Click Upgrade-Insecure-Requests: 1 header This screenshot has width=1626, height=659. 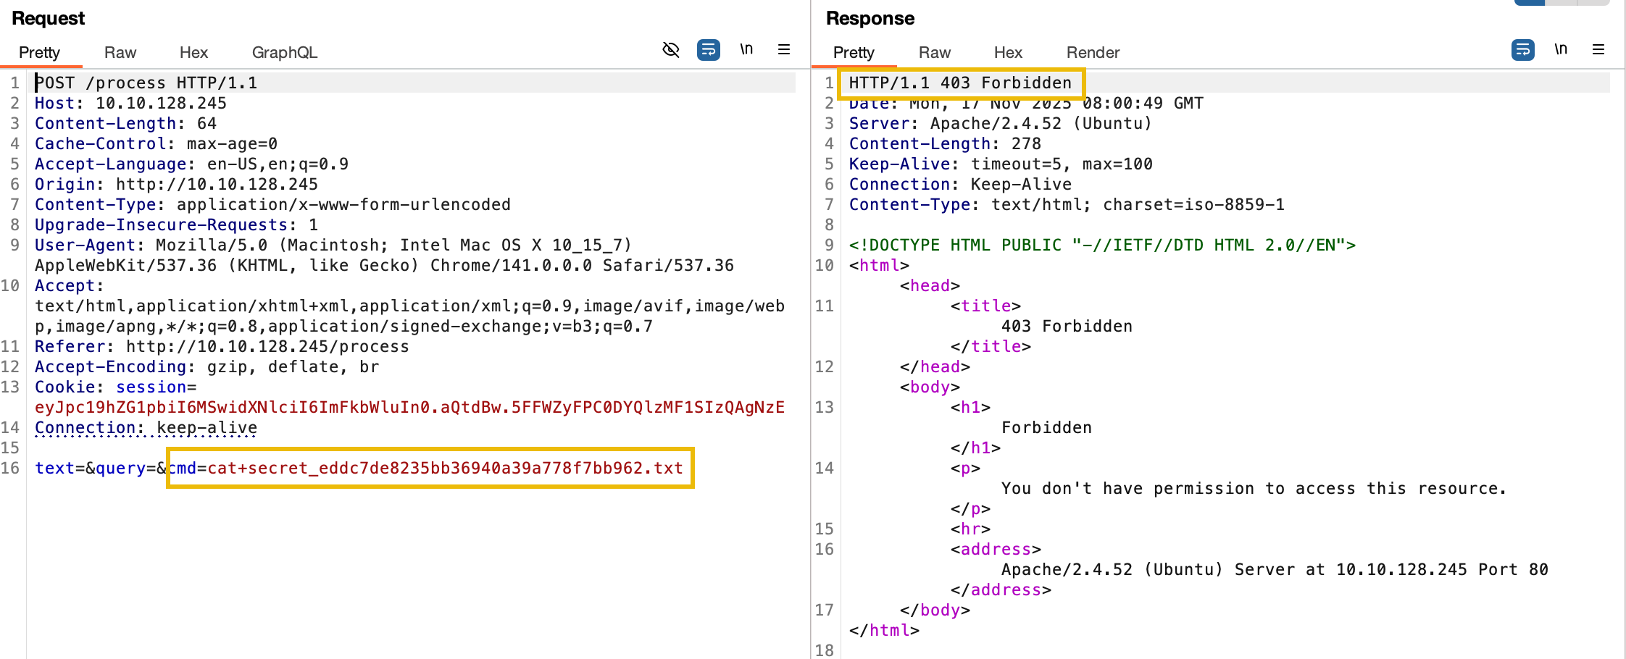click(x=177, y=224)
